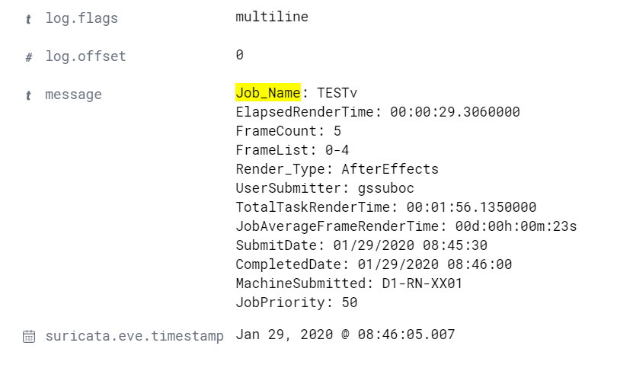The height and width of the screenshot is (381, 617).
Task: Click the highlighted Job_Name text
Action: click(x=268, y=93)
